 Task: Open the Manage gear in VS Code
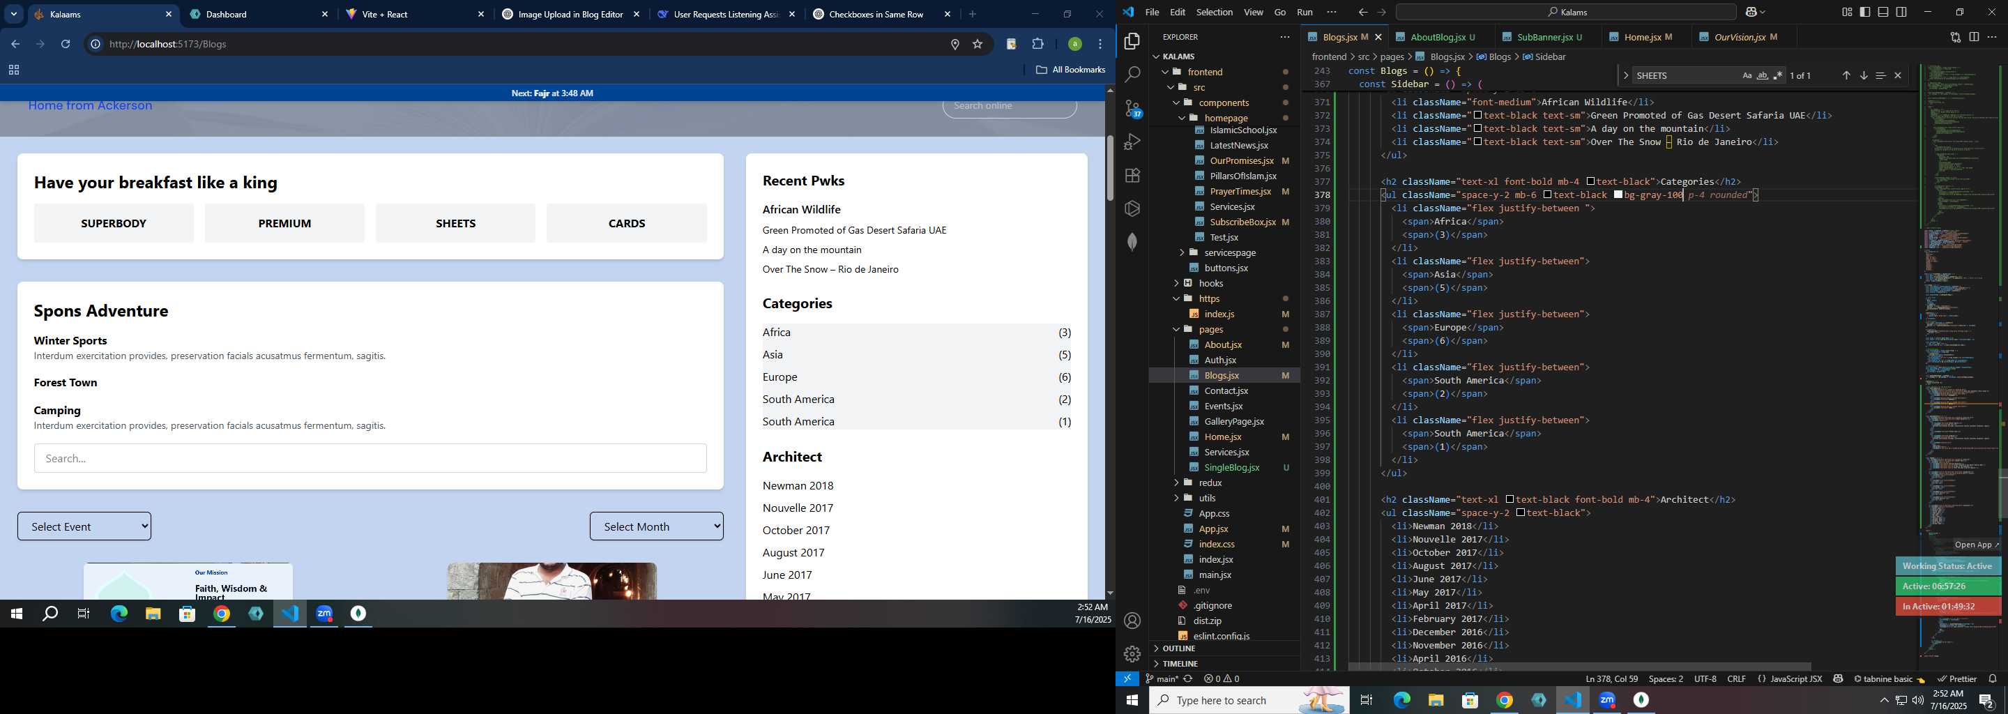(1132, 654)
